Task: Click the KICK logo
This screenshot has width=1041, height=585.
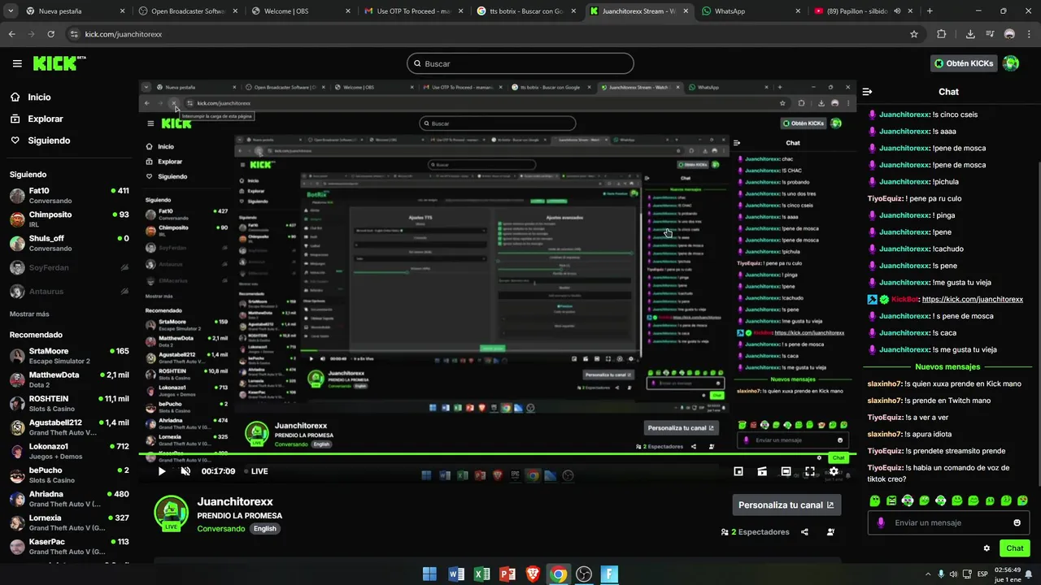Action: pyautogui.click(x=59, y=63)
